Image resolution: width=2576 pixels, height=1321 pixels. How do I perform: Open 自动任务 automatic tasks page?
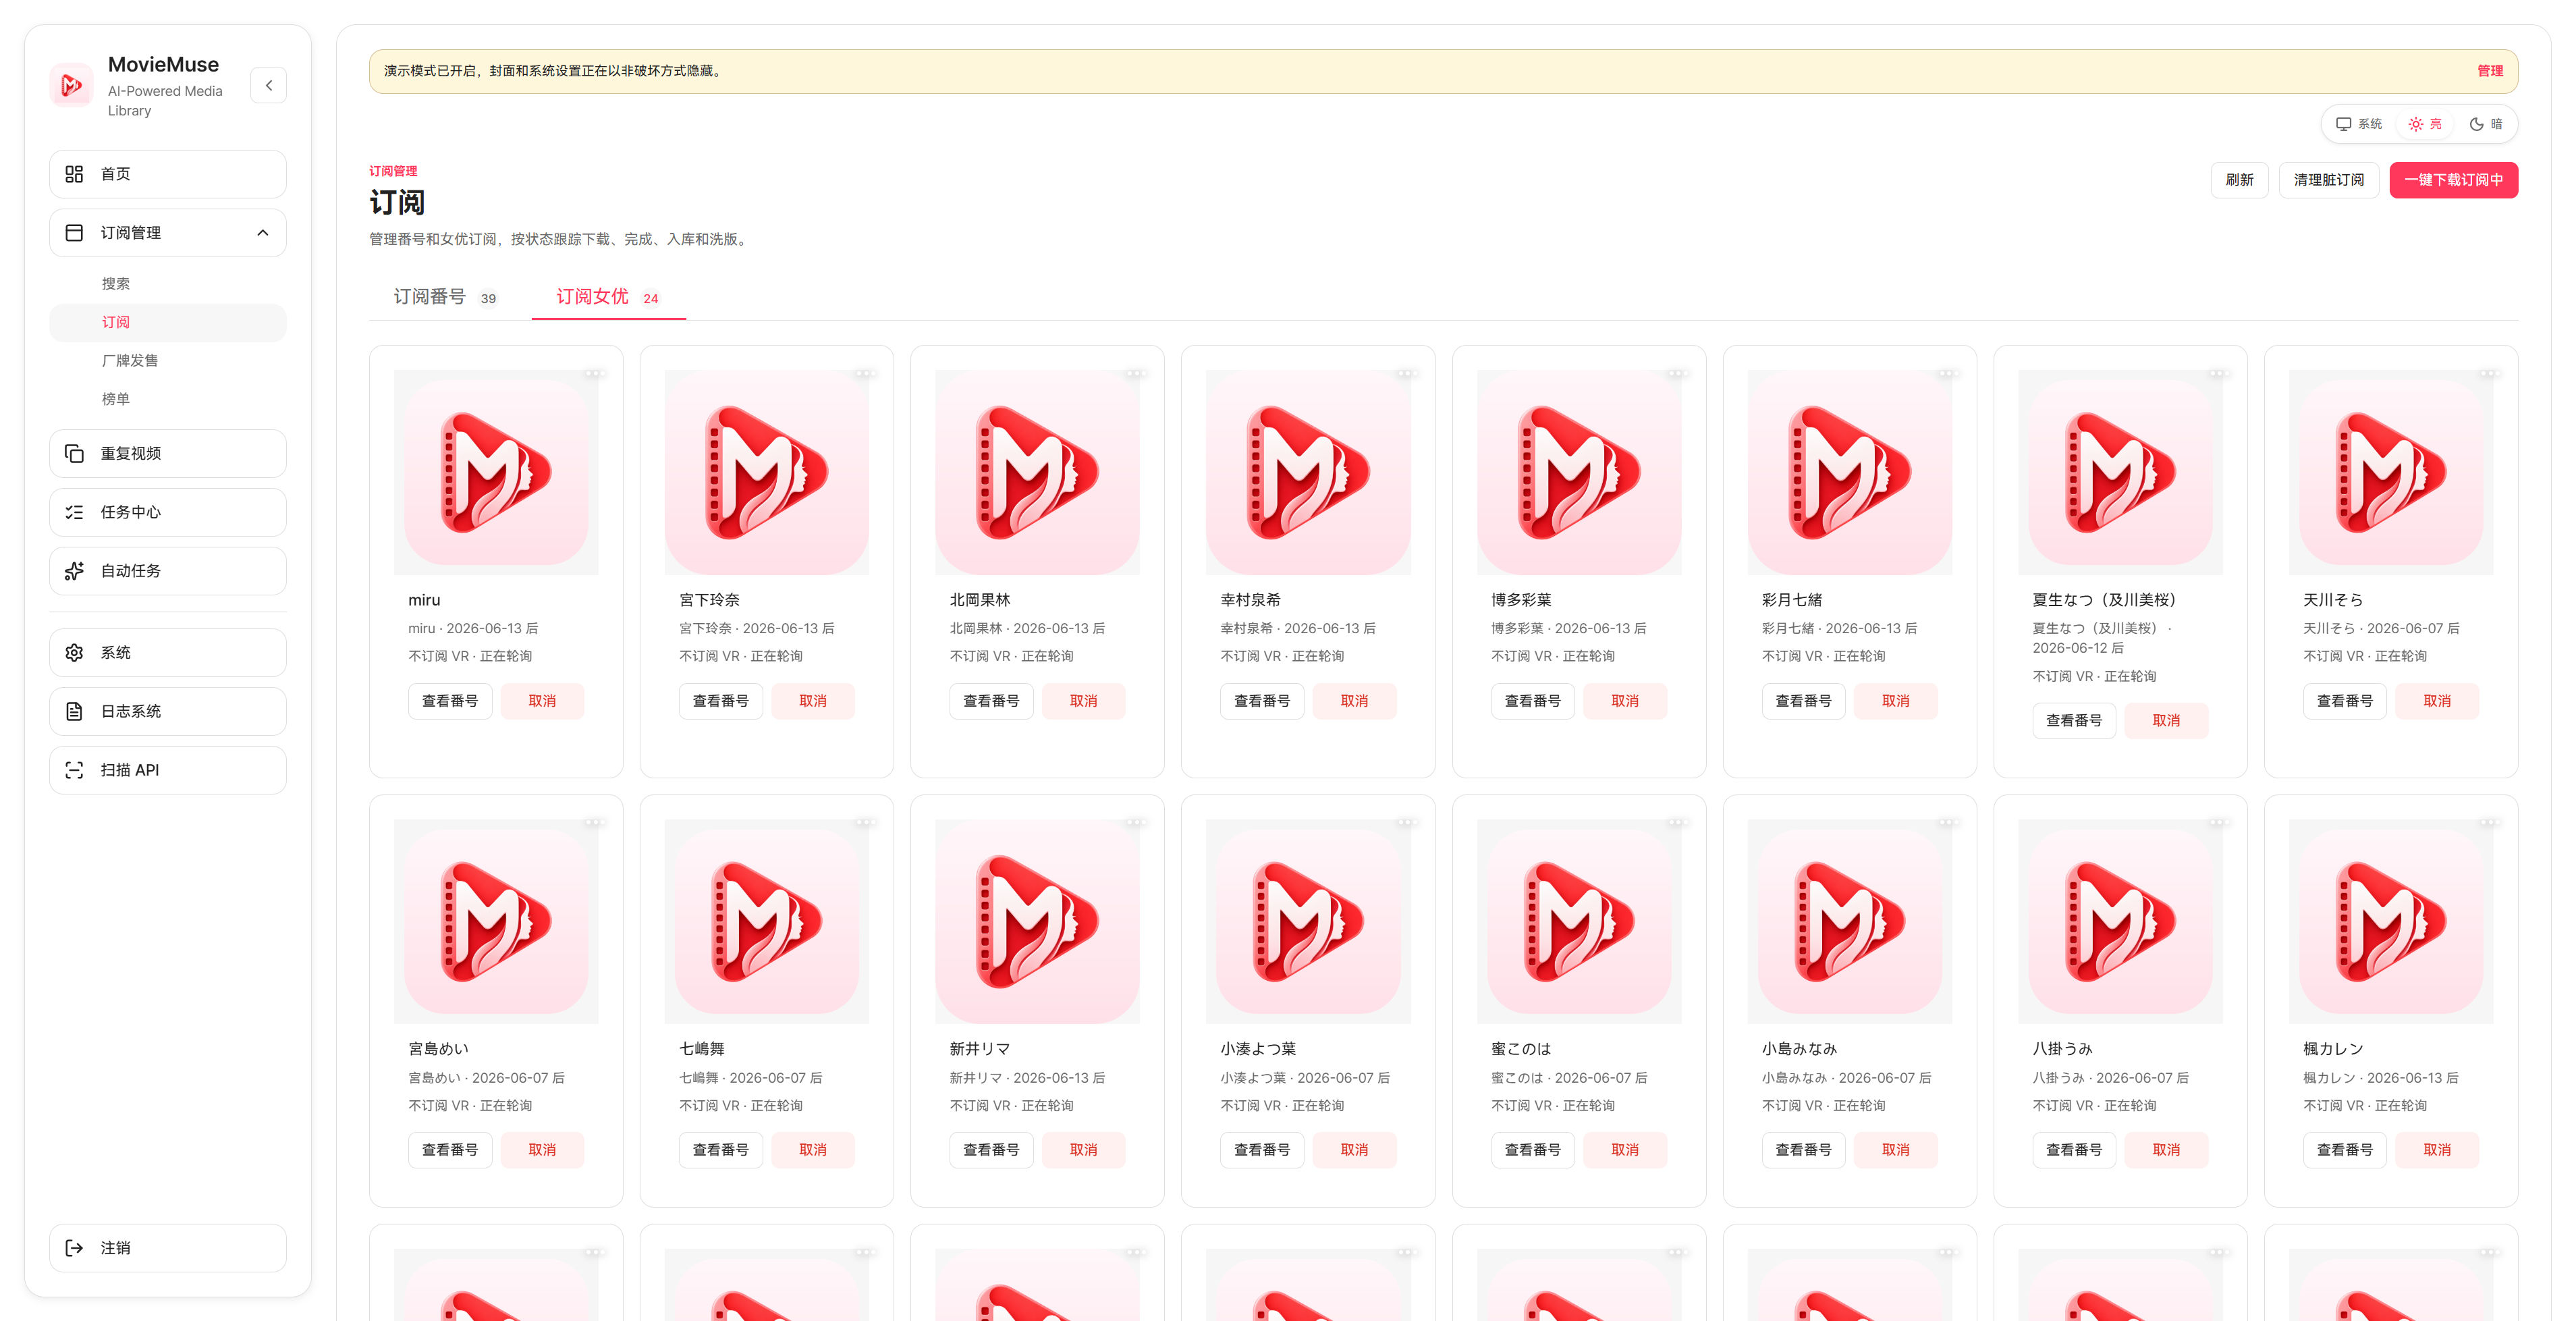[168, 571]
